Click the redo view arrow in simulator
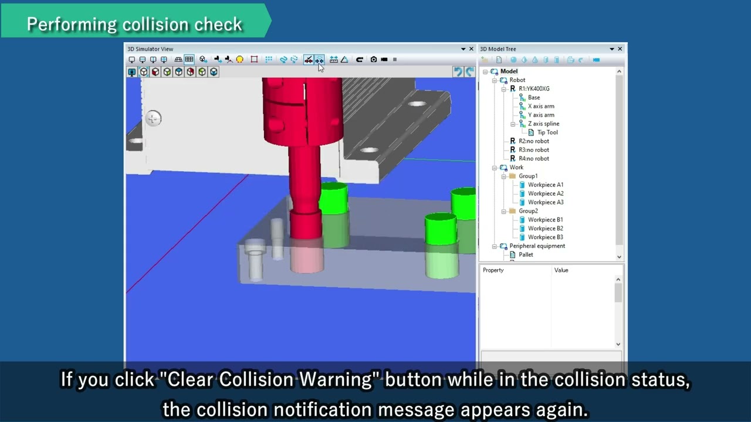The width and height of the screenshot is (751, 422). click(470, 72)
